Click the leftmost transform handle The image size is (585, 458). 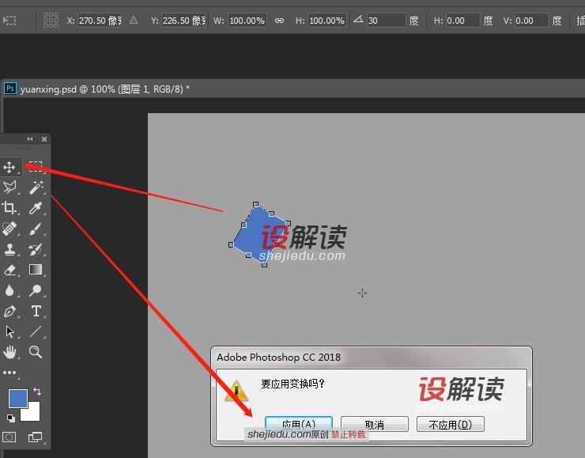point(231,245)
